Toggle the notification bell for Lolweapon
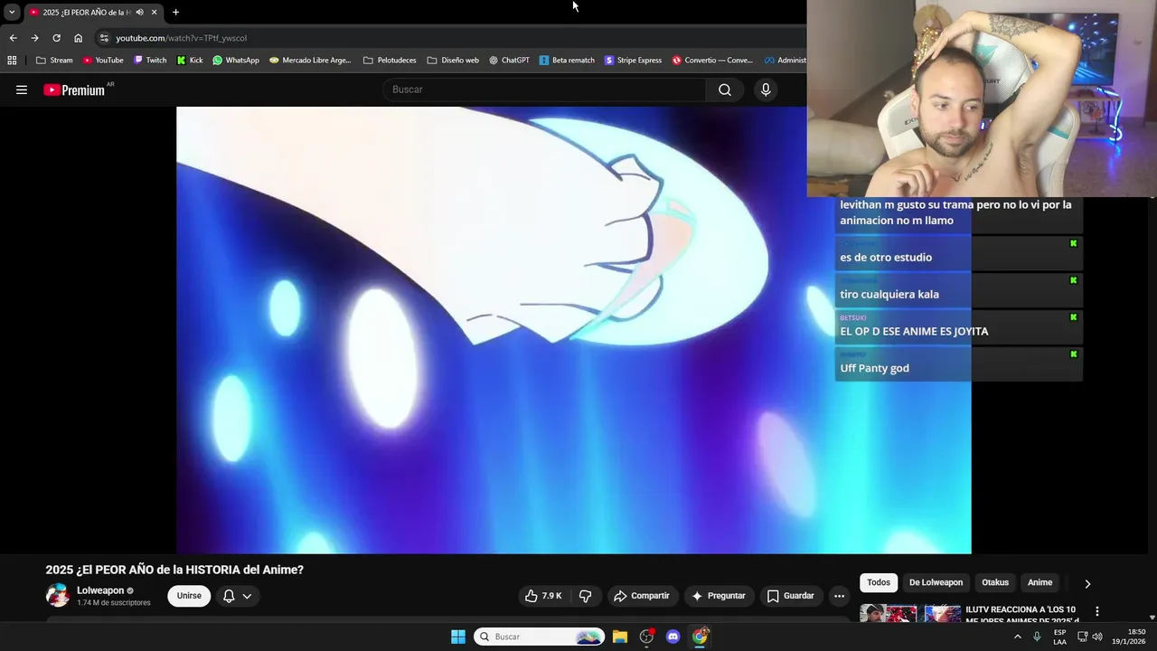This screenshot has width=1157, height=651. click(x=229, y=596)
